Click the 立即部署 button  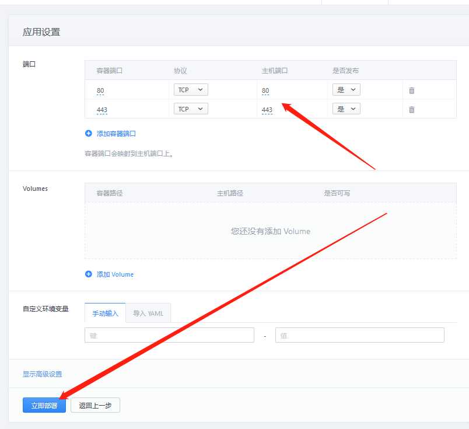pyautogui.click(x=44, y=405)
